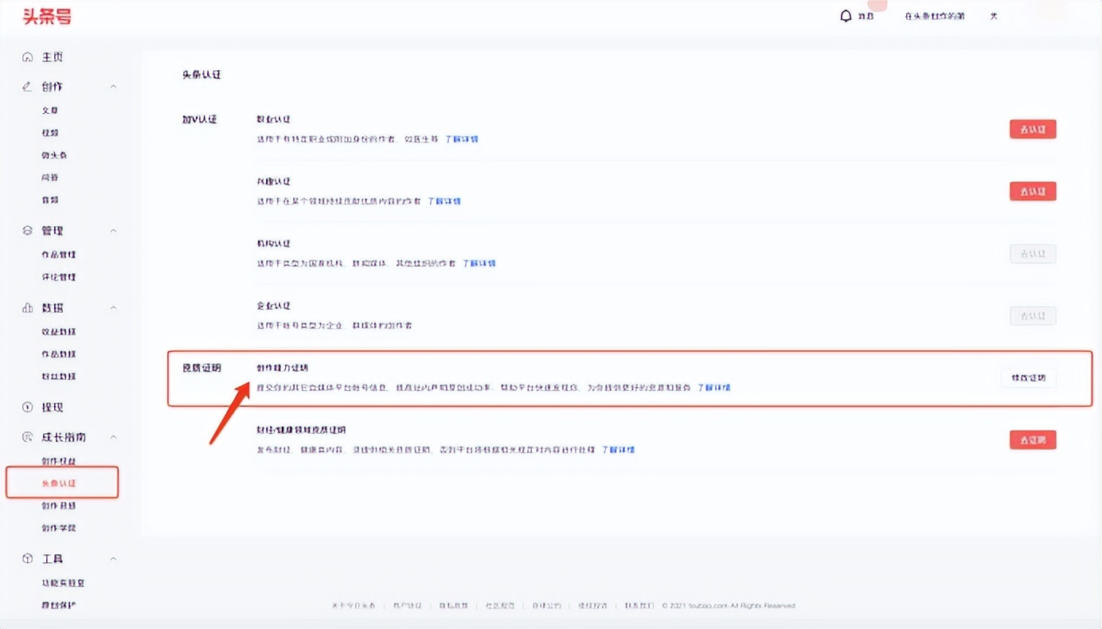The image size is (1102, 629).
Task: Switch to 创作学院 in the sidebar
Action: pos(57,527)
